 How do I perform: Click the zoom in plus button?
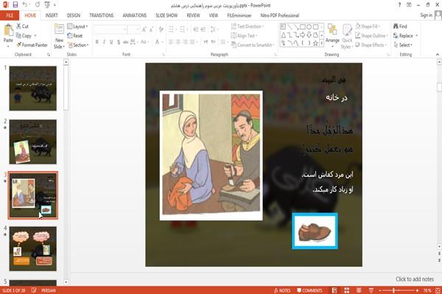[x=417, y=290]
